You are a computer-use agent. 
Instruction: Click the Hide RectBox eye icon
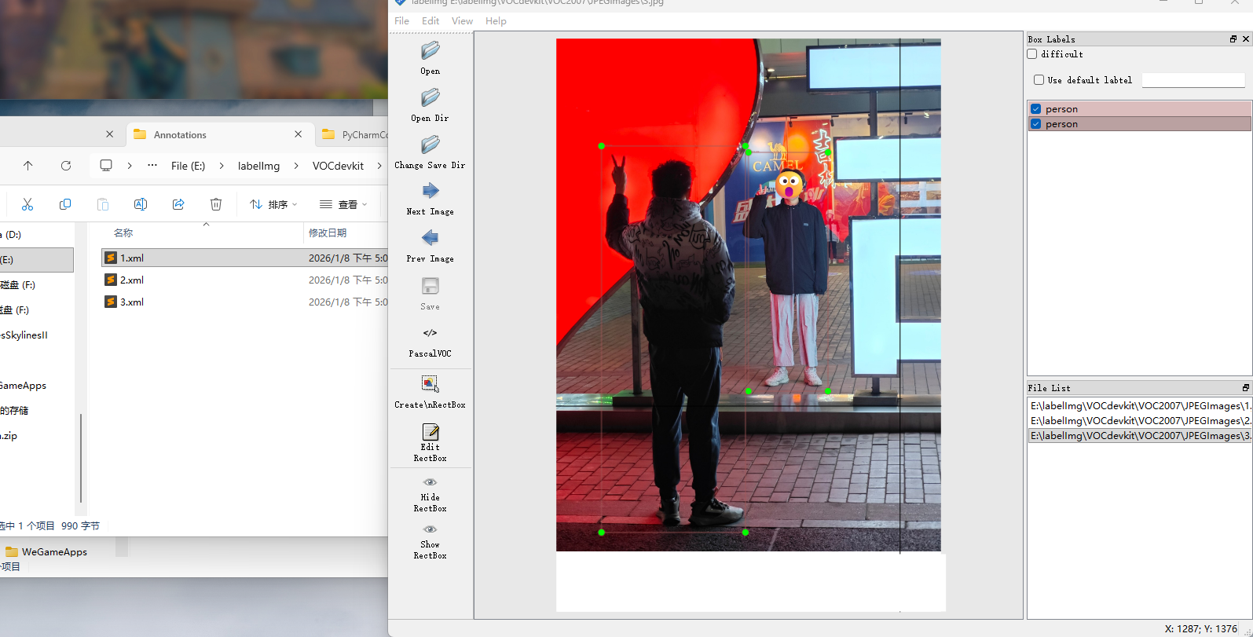(x=430, y=482)
